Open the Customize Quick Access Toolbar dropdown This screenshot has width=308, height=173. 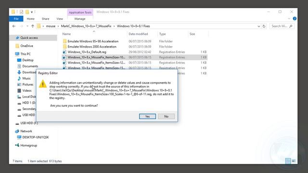point(32,12)
